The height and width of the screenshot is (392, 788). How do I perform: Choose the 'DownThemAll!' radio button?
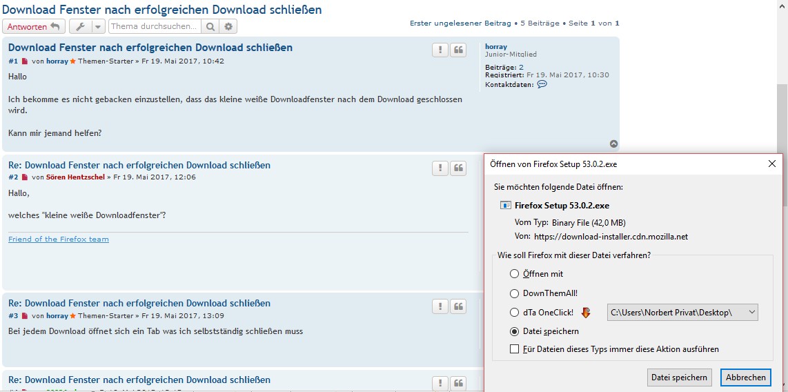(514, 293)
